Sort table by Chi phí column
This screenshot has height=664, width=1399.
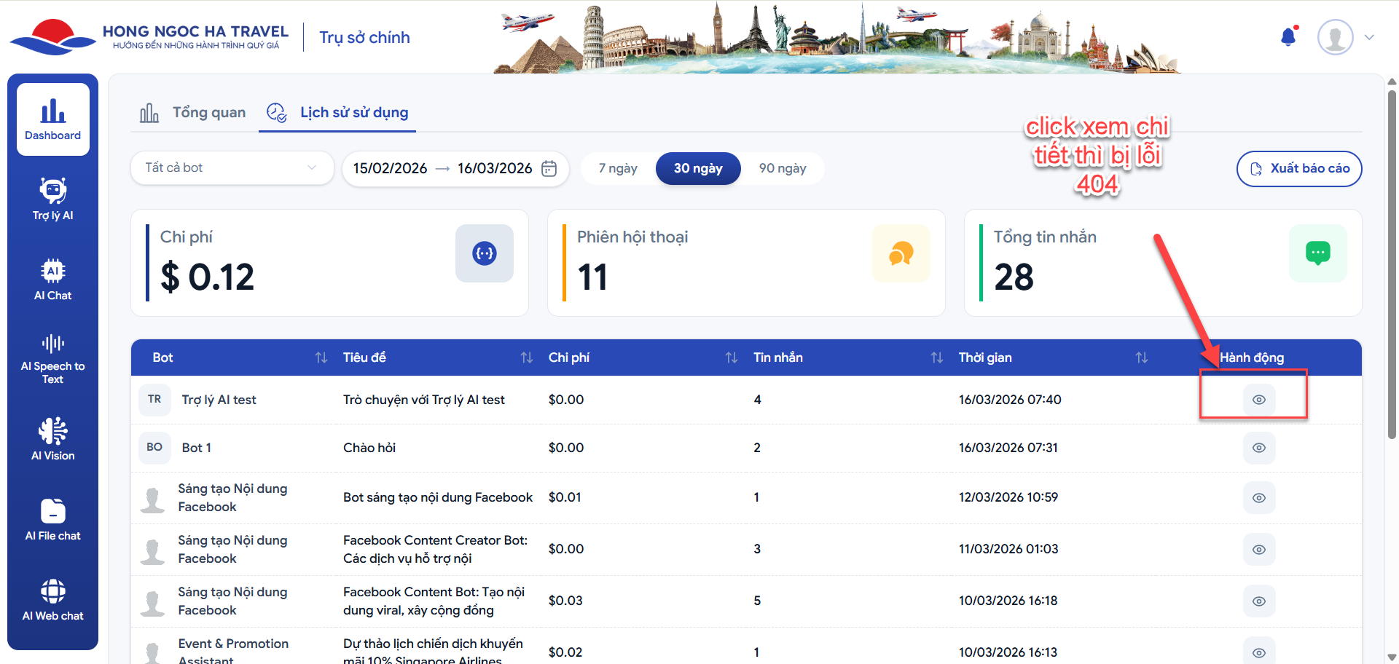[731, 357]
